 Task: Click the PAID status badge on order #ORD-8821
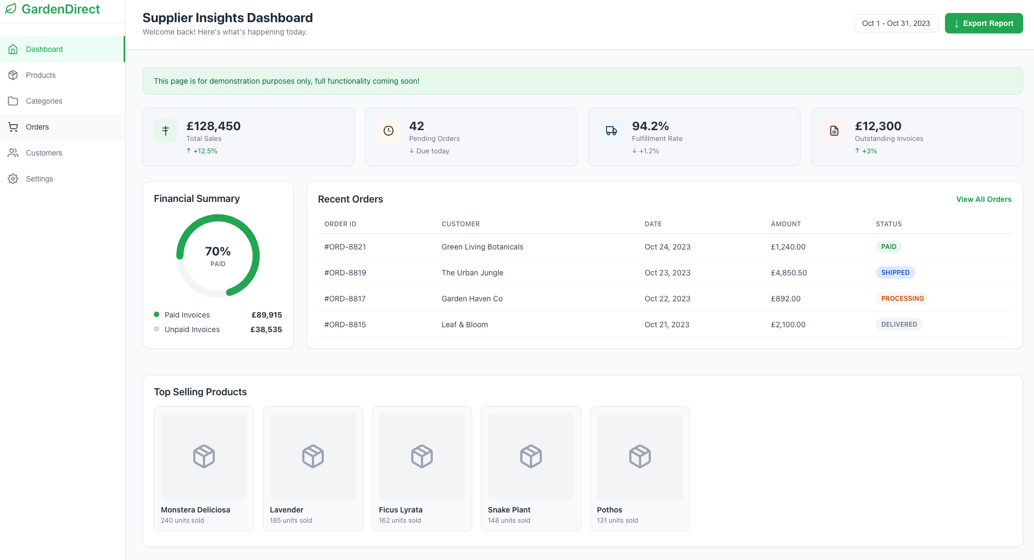(x=889, y=246)
